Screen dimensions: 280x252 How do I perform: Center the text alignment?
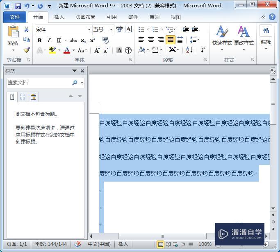point(151,39)
